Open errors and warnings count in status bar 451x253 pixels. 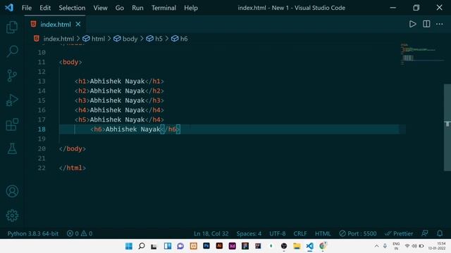click(x=80, y=233)
